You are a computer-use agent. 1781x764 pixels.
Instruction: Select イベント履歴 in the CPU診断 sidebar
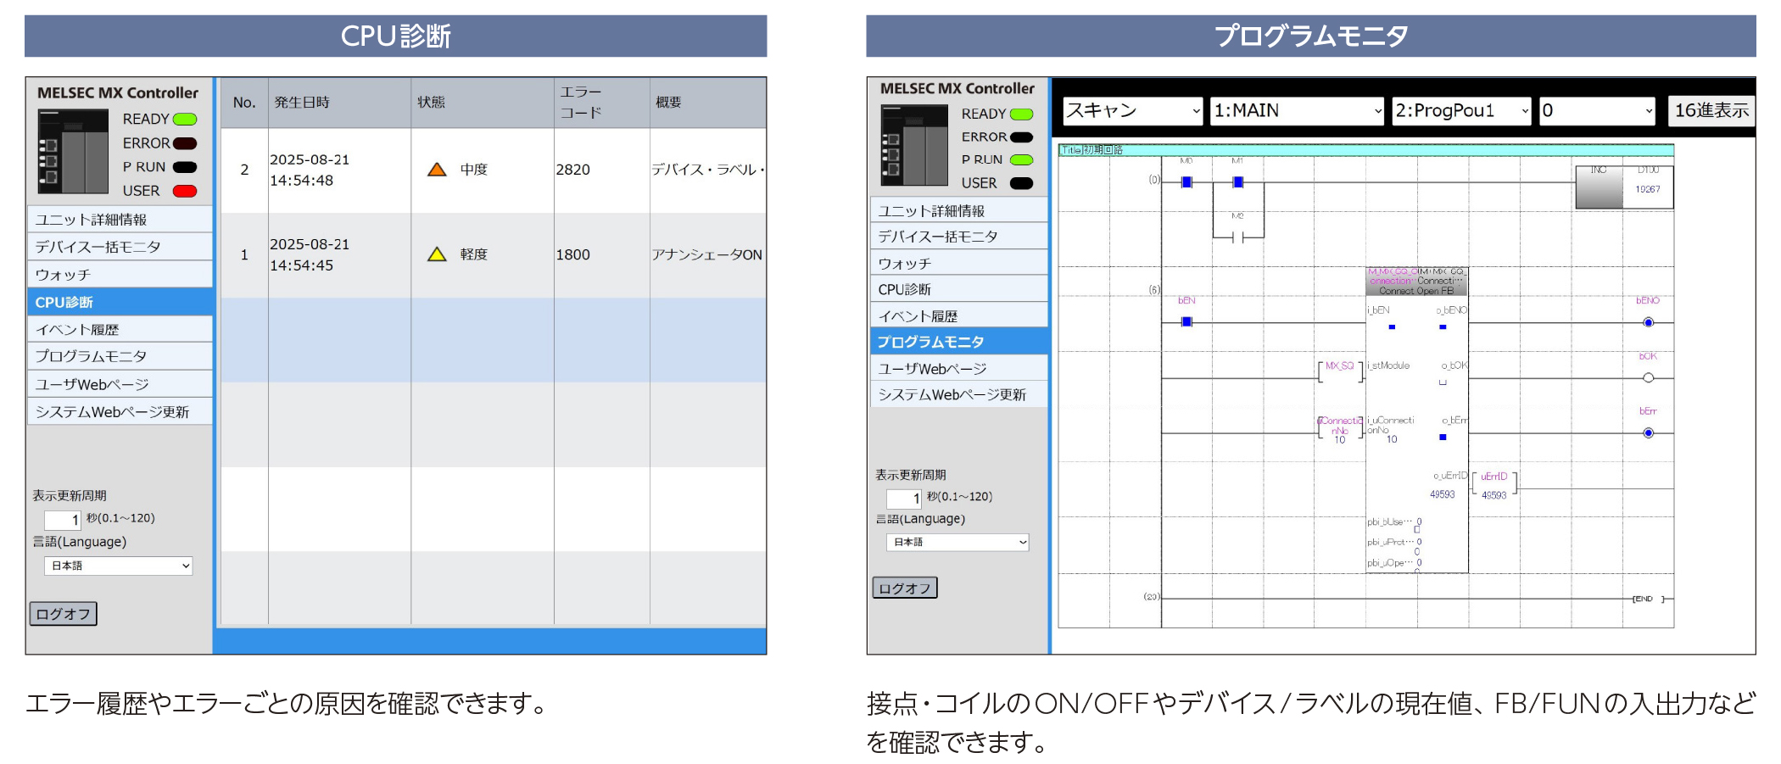[120, 330]
